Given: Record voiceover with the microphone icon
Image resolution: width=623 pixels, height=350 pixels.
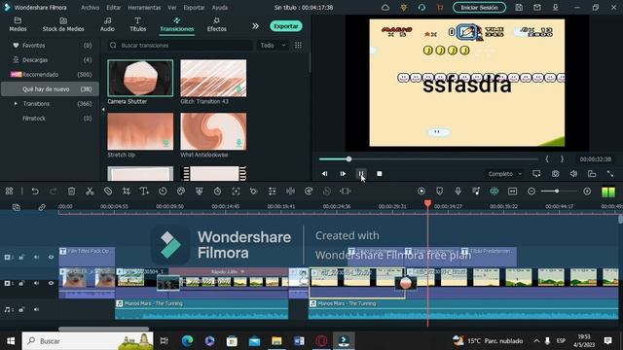Looking at the screenshot, I should (458, 192).
